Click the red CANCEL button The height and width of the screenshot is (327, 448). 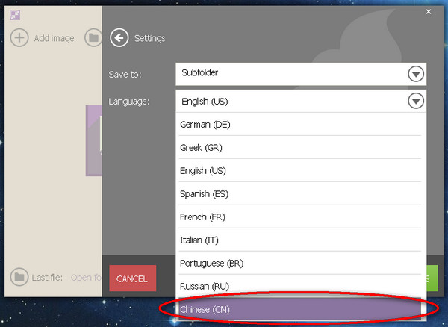click(x=133, y=278)
